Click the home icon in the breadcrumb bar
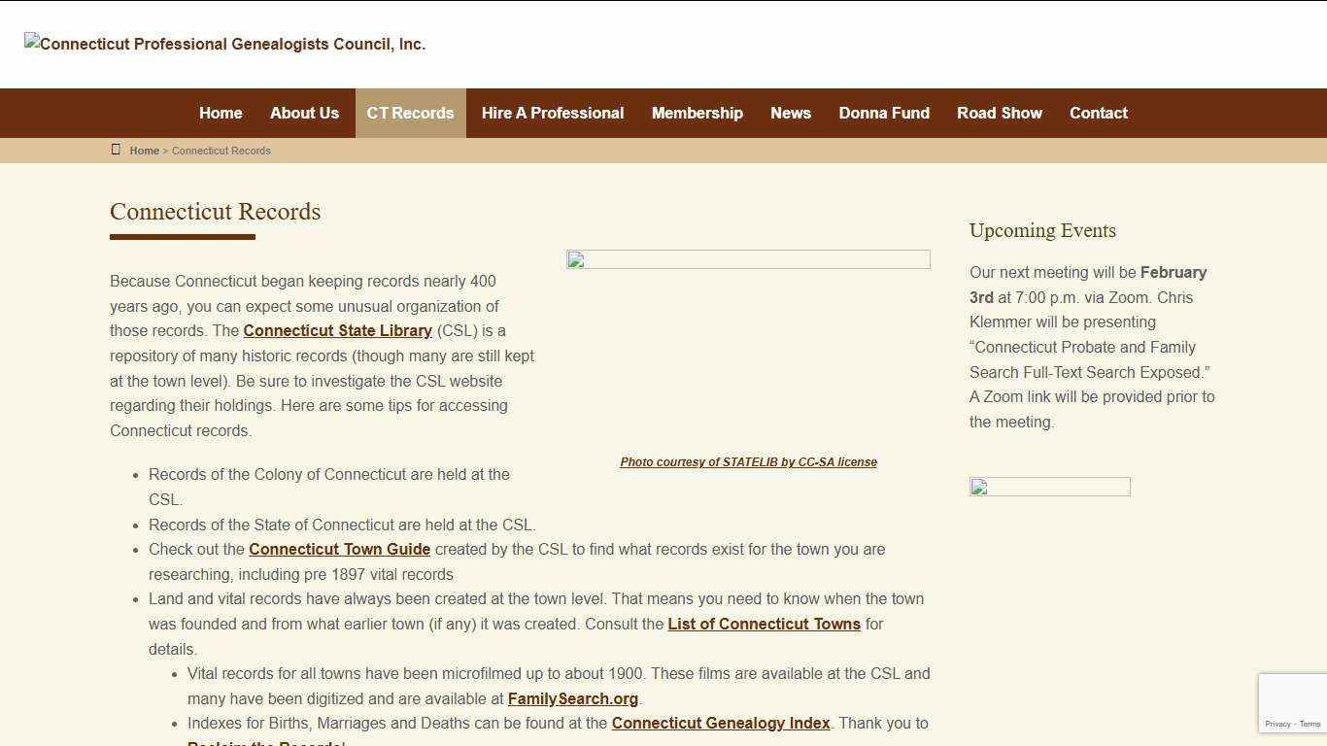 tap(116, 149)
